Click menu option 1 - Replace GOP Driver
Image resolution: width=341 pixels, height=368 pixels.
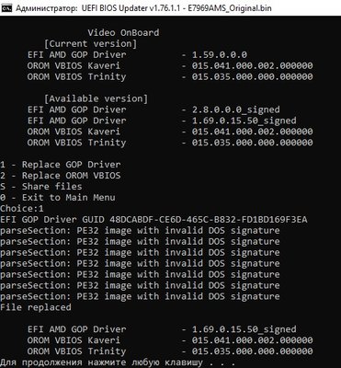click(61, 165)
